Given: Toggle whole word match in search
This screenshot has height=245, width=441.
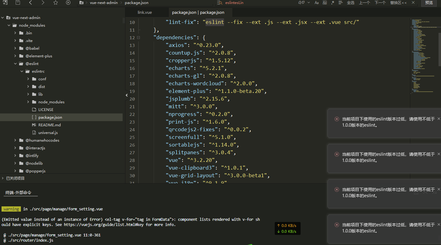Looking at the screenshot, I should click(x=325, y=2).
